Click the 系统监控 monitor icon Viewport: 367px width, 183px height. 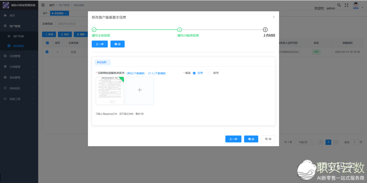(x=5, y=88)
